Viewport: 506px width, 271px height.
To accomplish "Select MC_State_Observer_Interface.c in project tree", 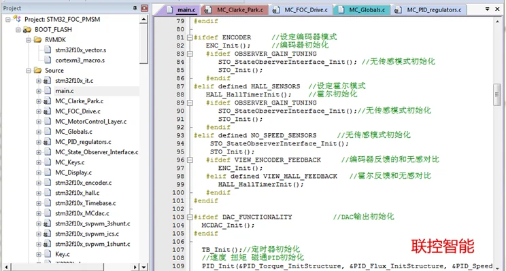I will 97,152.
